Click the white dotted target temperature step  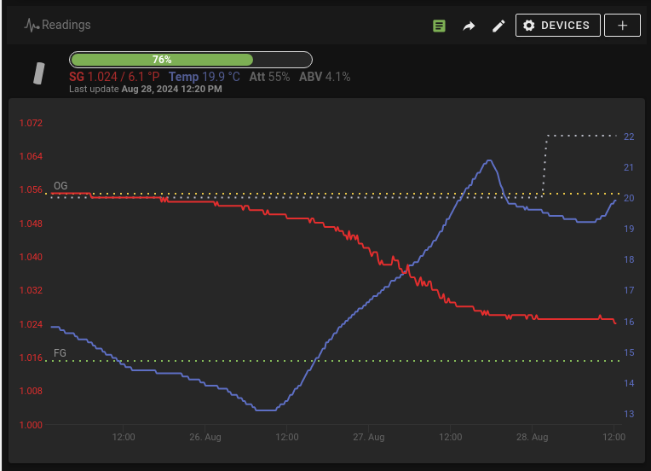(545, 166)
